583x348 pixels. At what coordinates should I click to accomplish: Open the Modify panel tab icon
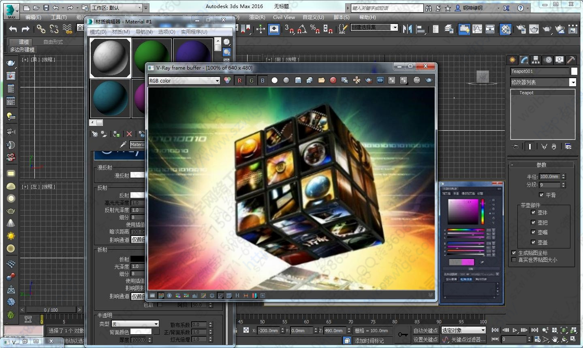524,60
